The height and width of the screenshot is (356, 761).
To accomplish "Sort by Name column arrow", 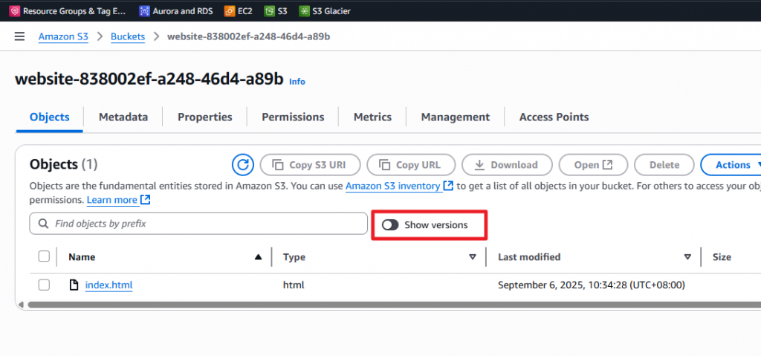I will coord(258,257).
